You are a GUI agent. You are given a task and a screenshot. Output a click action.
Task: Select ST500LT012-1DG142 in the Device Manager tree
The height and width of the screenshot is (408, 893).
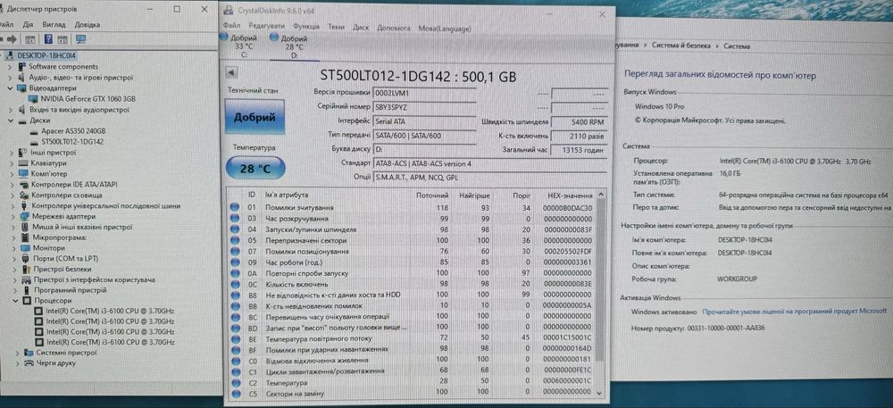point(72,142)
